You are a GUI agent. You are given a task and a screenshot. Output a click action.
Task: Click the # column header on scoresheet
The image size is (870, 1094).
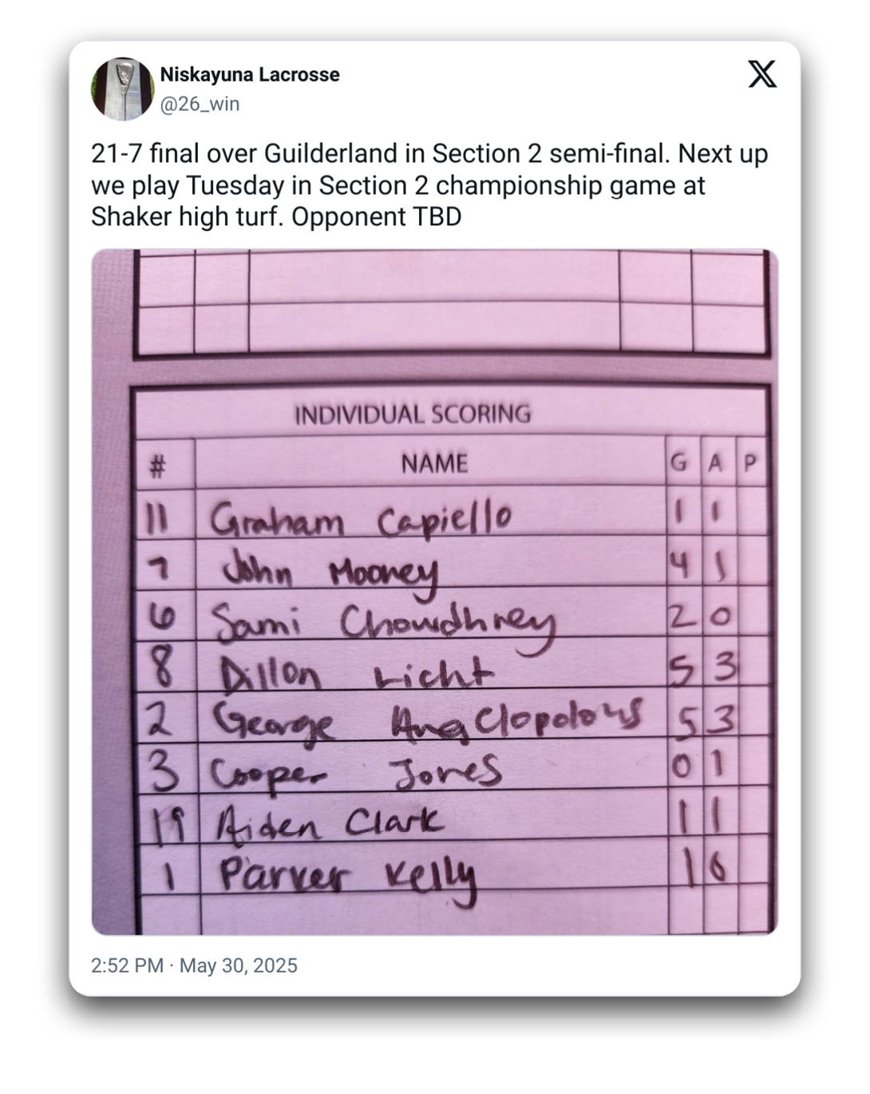pos(158,466)
